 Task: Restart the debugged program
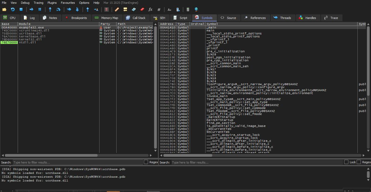tap(13, 9)
